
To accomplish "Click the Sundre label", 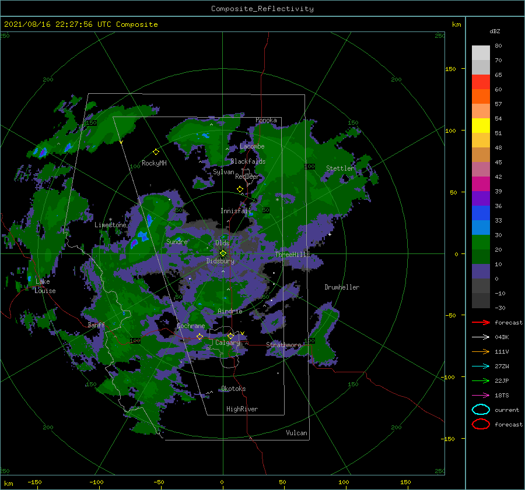I will [177, 242].
